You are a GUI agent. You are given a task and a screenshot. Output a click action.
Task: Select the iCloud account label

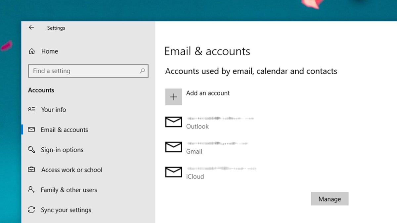click(x=195, y=177)
